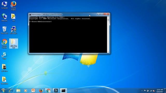Viewport: 166px width, 93px height.
Task: Launch Internet Explorer from the taskbar
Action: (11, 91)
